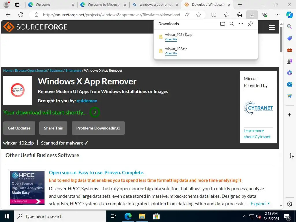Launch Copilot from the toolbar

(289, 15)
